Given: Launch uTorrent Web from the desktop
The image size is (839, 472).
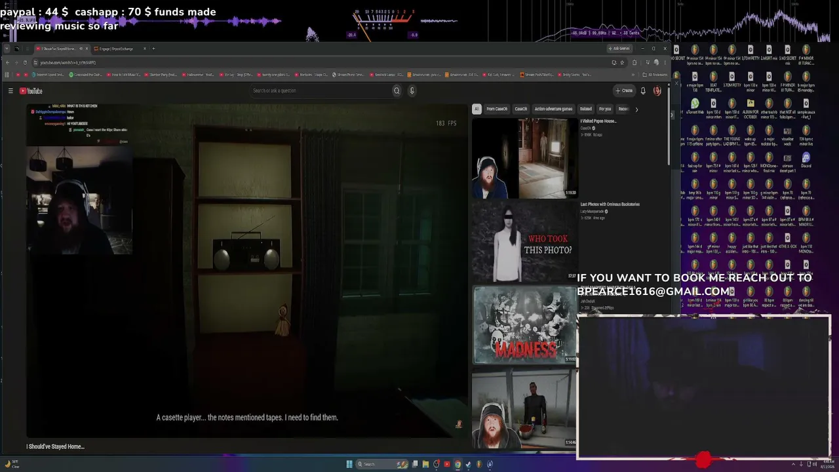Looking at the screenshot, I should [x=695, y=108].
